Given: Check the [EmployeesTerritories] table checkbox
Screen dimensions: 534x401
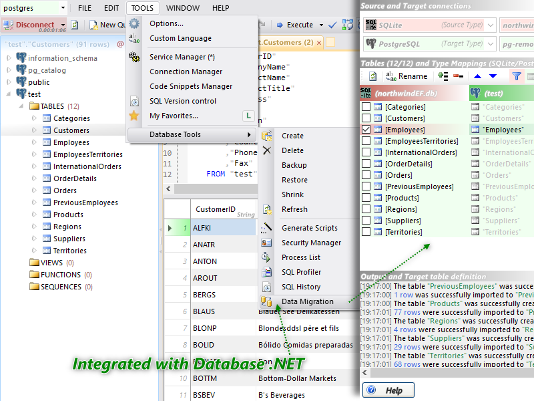Looking at the screenshot, I should pyautogui.click(x=366, y=141).
